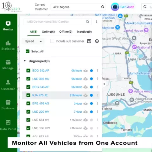Select vehicle LND 395 HU
Viewport: 152px width, 152px height.
point(41,79)
